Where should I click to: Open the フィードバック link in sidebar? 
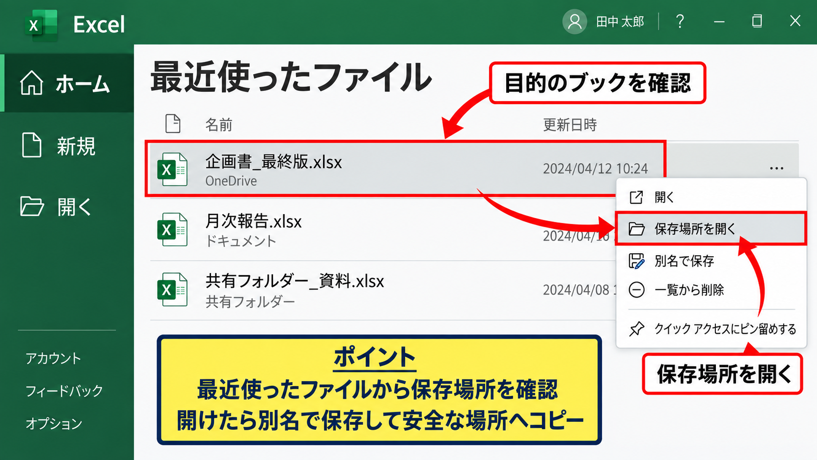(64, 391)
